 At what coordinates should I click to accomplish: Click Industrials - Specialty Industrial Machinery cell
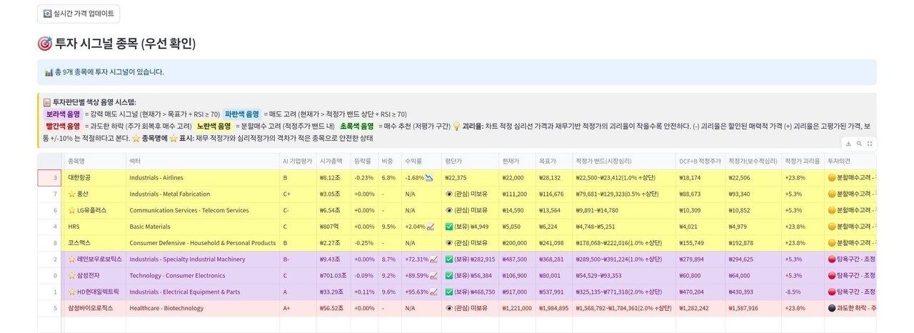click(x=202, y=259)
